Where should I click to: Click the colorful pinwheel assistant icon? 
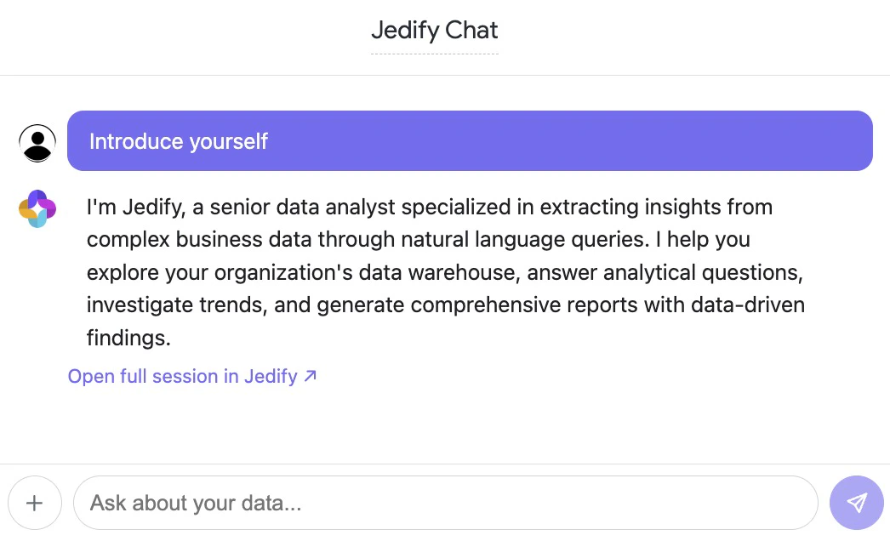click(37, 208)
